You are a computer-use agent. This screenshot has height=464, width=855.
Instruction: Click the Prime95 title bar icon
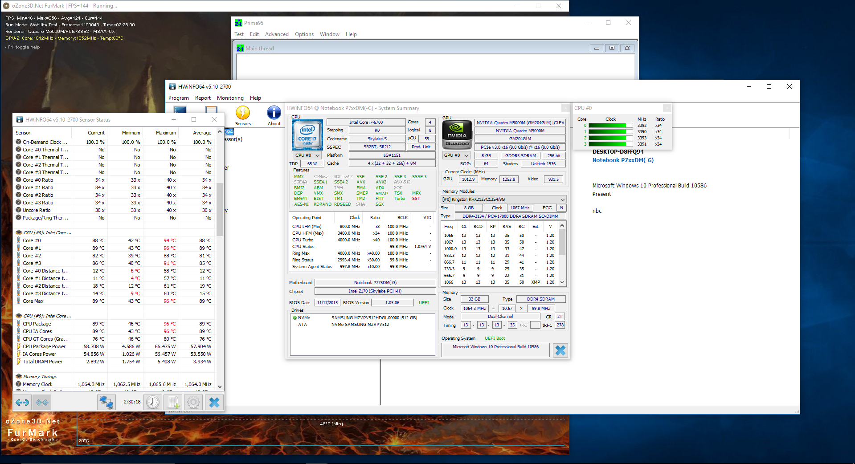[238, 23]
